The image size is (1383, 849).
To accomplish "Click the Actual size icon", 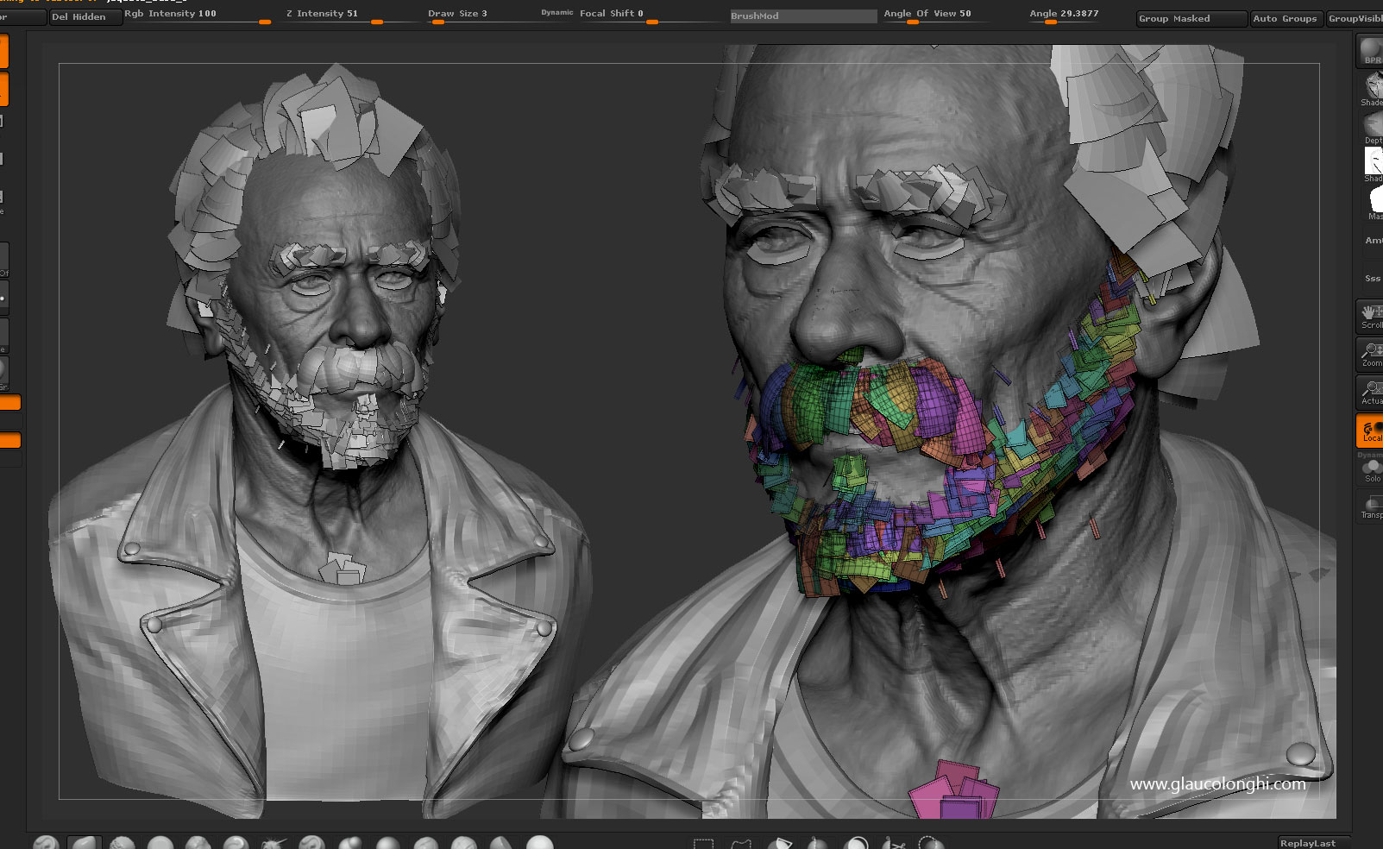I will pyautogui.click(x=1371, y=392).
